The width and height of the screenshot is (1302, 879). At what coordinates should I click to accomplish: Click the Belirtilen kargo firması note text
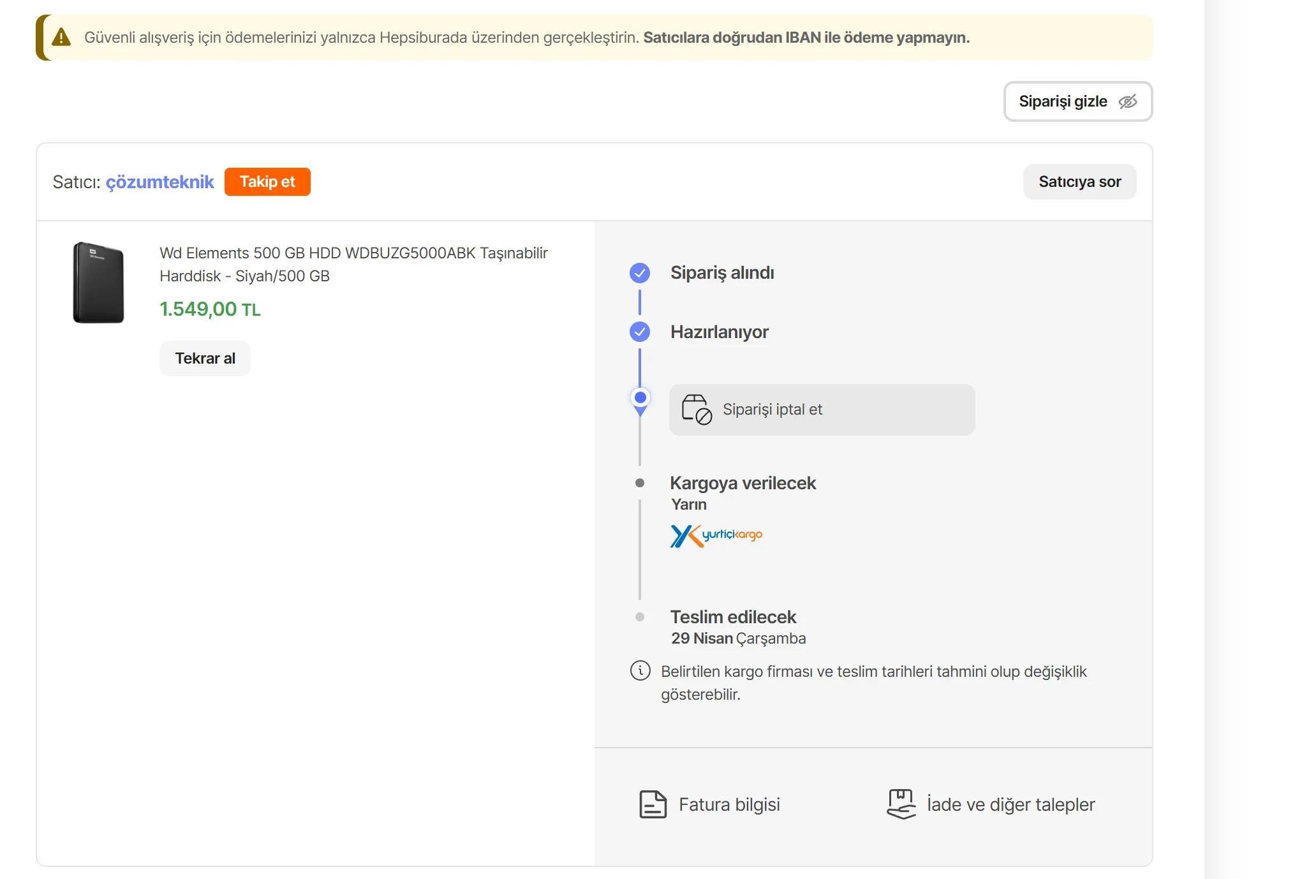coord(874,683)
